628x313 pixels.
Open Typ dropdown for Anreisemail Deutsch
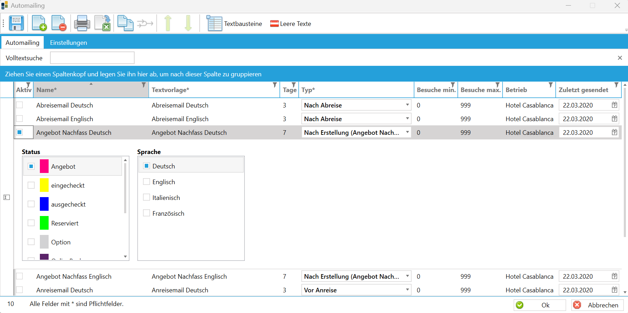(407, 290)
